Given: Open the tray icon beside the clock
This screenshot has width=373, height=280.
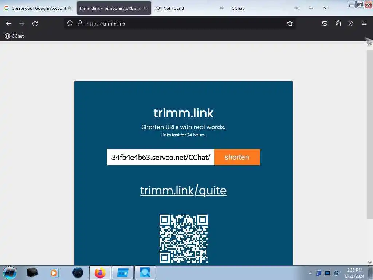Looking at the screenshot, I should click(x=336, y=273).
